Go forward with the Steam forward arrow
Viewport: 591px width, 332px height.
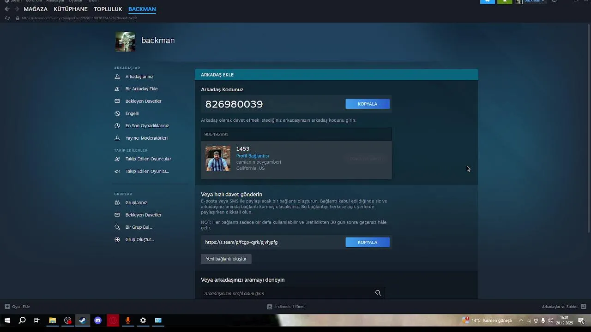17,9
